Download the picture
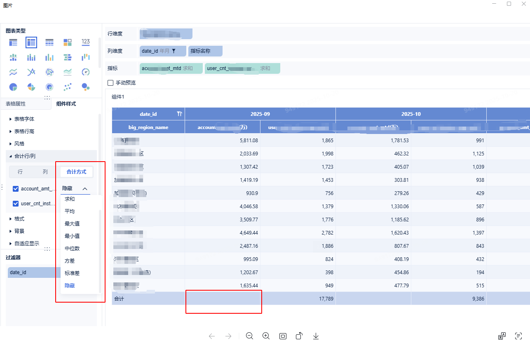The image size is (530, 343). [x=316, y=336]
